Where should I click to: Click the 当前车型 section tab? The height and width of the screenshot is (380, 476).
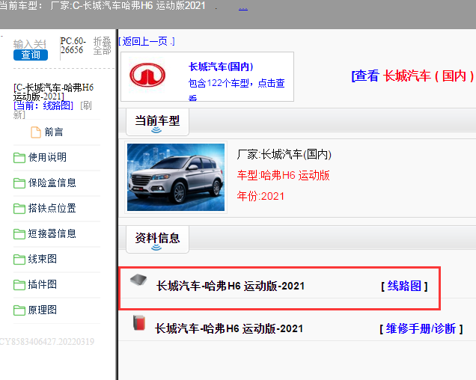coord(157,122)
